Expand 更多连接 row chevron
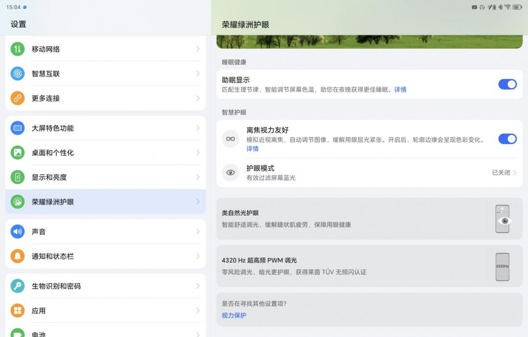Screen dimensions: 528x337 [198, 98]
